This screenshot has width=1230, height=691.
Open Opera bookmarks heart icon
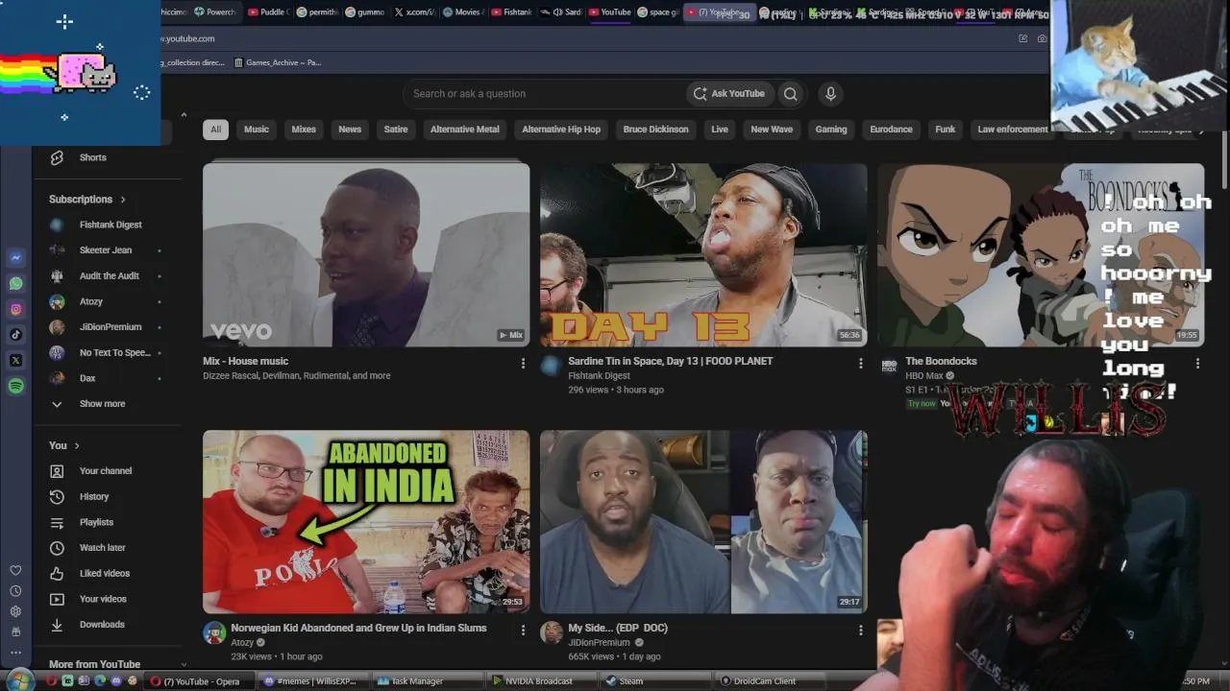coord(15,571)
